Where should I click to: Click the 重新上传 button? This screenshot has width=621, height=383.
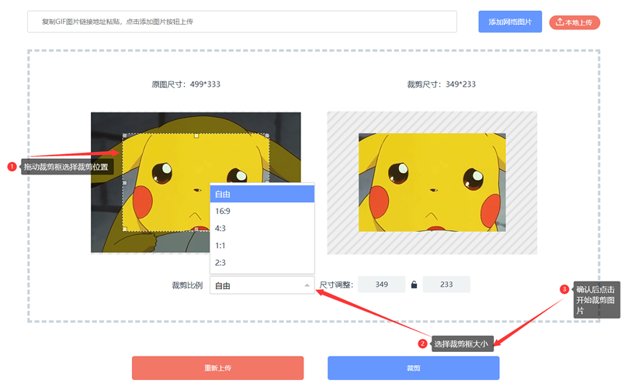coord(218,368)
